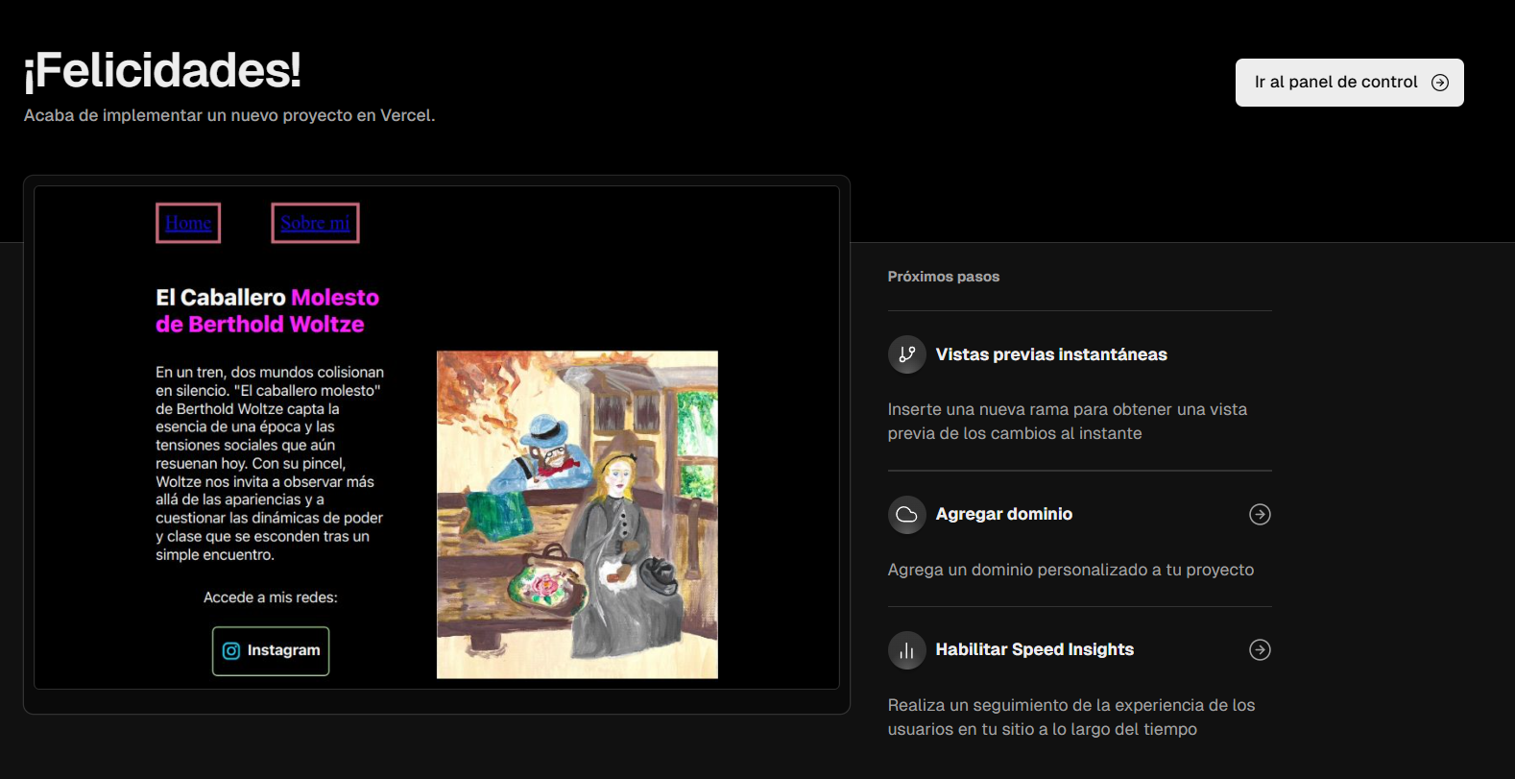The width and height of the screenshot is (1515, 779).
Task: Click the ¡Felicidades! heading
Action: pos(162,70)
